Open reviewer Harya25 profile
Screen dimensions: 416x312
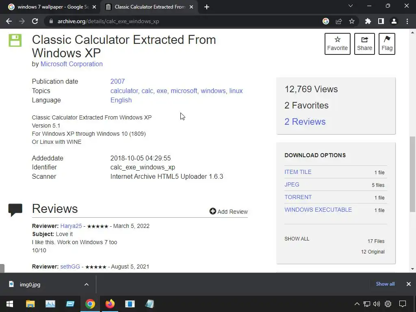[71, 226]
